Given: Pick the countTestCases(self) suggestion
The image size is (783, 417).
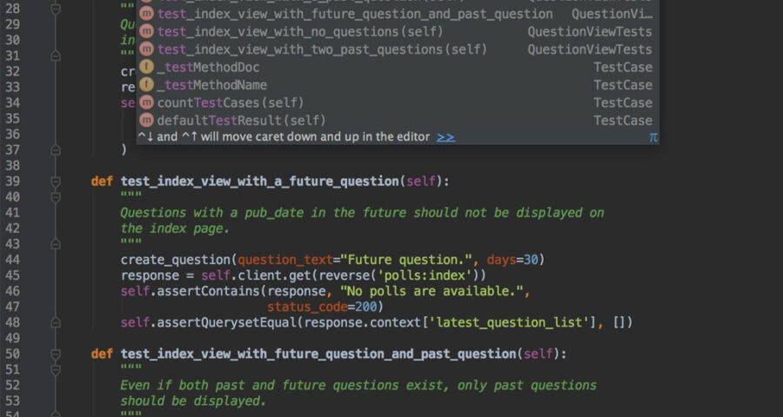Looking at the screenshot, I should click(398, 103).
